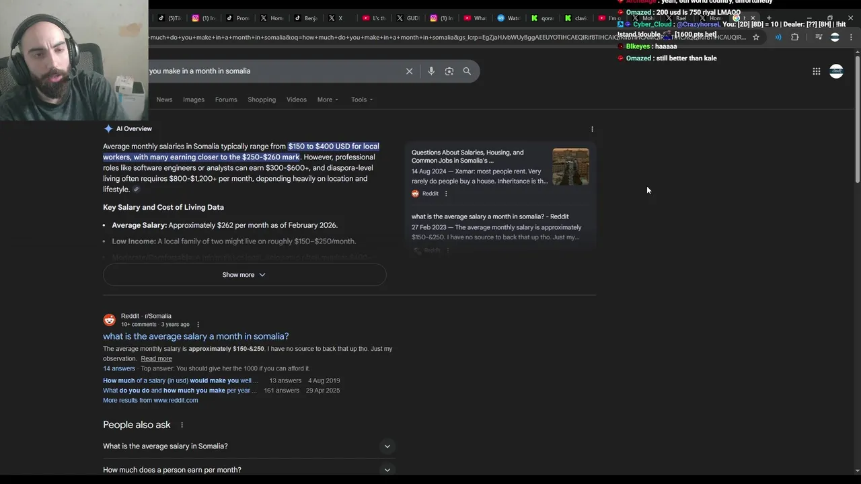
Task: Open 'What do you do and how much' link
Action: [180, 391]
